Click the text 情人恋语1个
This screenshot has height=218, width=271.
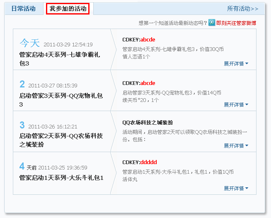coord(136,57)
